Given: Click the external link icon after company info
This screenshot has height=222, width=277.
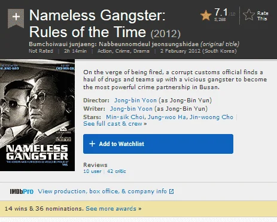Looking at the screenshot, I should click(x=171, y=191).
